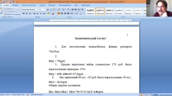Switch to the Вид tab
The width and height of the screenshot is (172, 96).
(76, 5)
